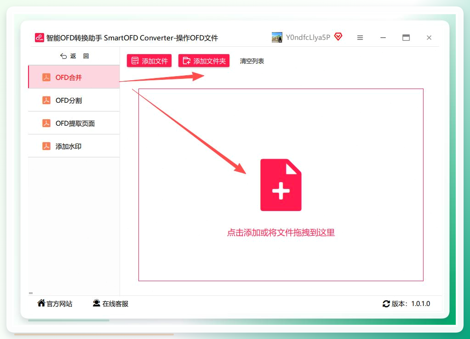Click the 点击添加或将文件拖拽到这里 text

point(281,233)
